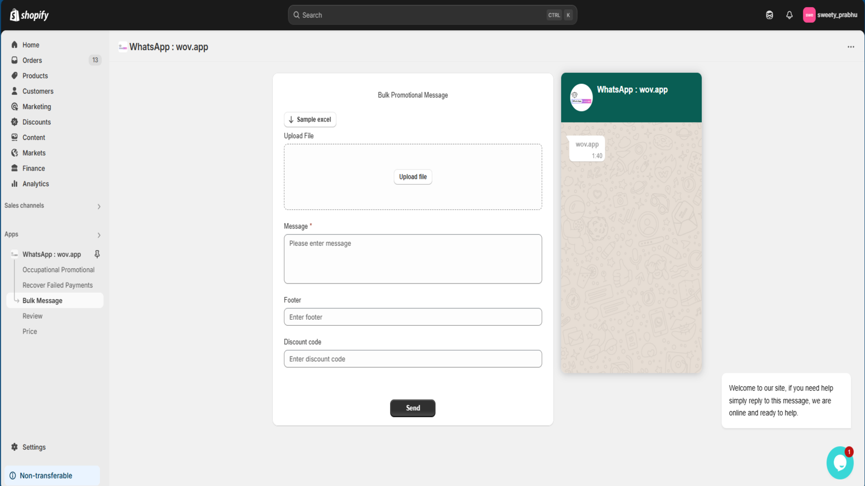The image size is (865, 486).
Task: Click the welcome chat message popup
Action: 786,401
